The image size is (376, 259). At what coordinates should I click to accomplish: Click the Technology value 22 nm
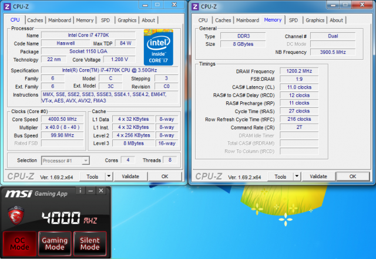click(x=53, y=59)
